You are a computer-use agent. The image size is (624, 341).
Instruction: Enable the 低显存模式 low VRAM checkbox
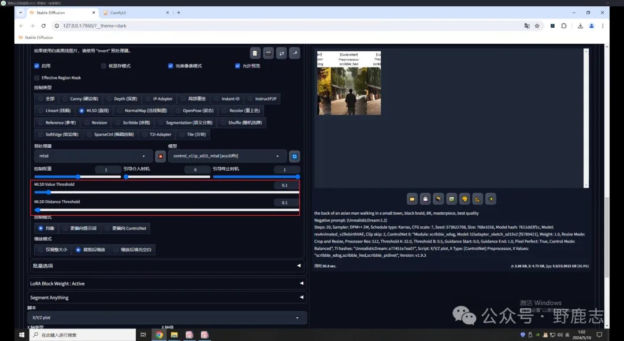pyautogui.click(x=103, y=66)
